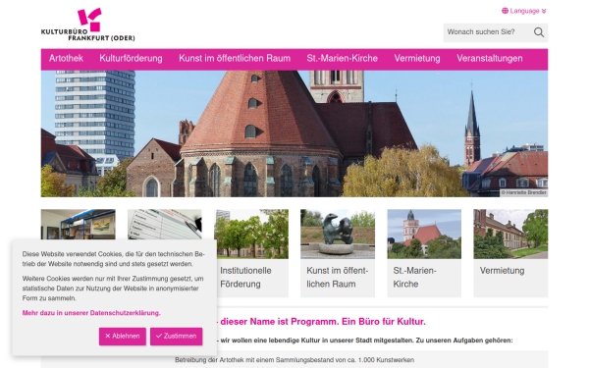Click the bronze sculpture thumbnail

(x=338, y=234)
